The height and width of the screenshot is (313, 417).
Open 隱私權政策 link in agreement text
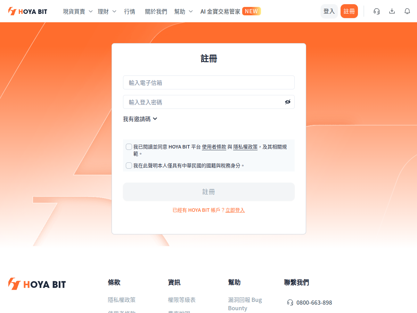pos(245,147)
